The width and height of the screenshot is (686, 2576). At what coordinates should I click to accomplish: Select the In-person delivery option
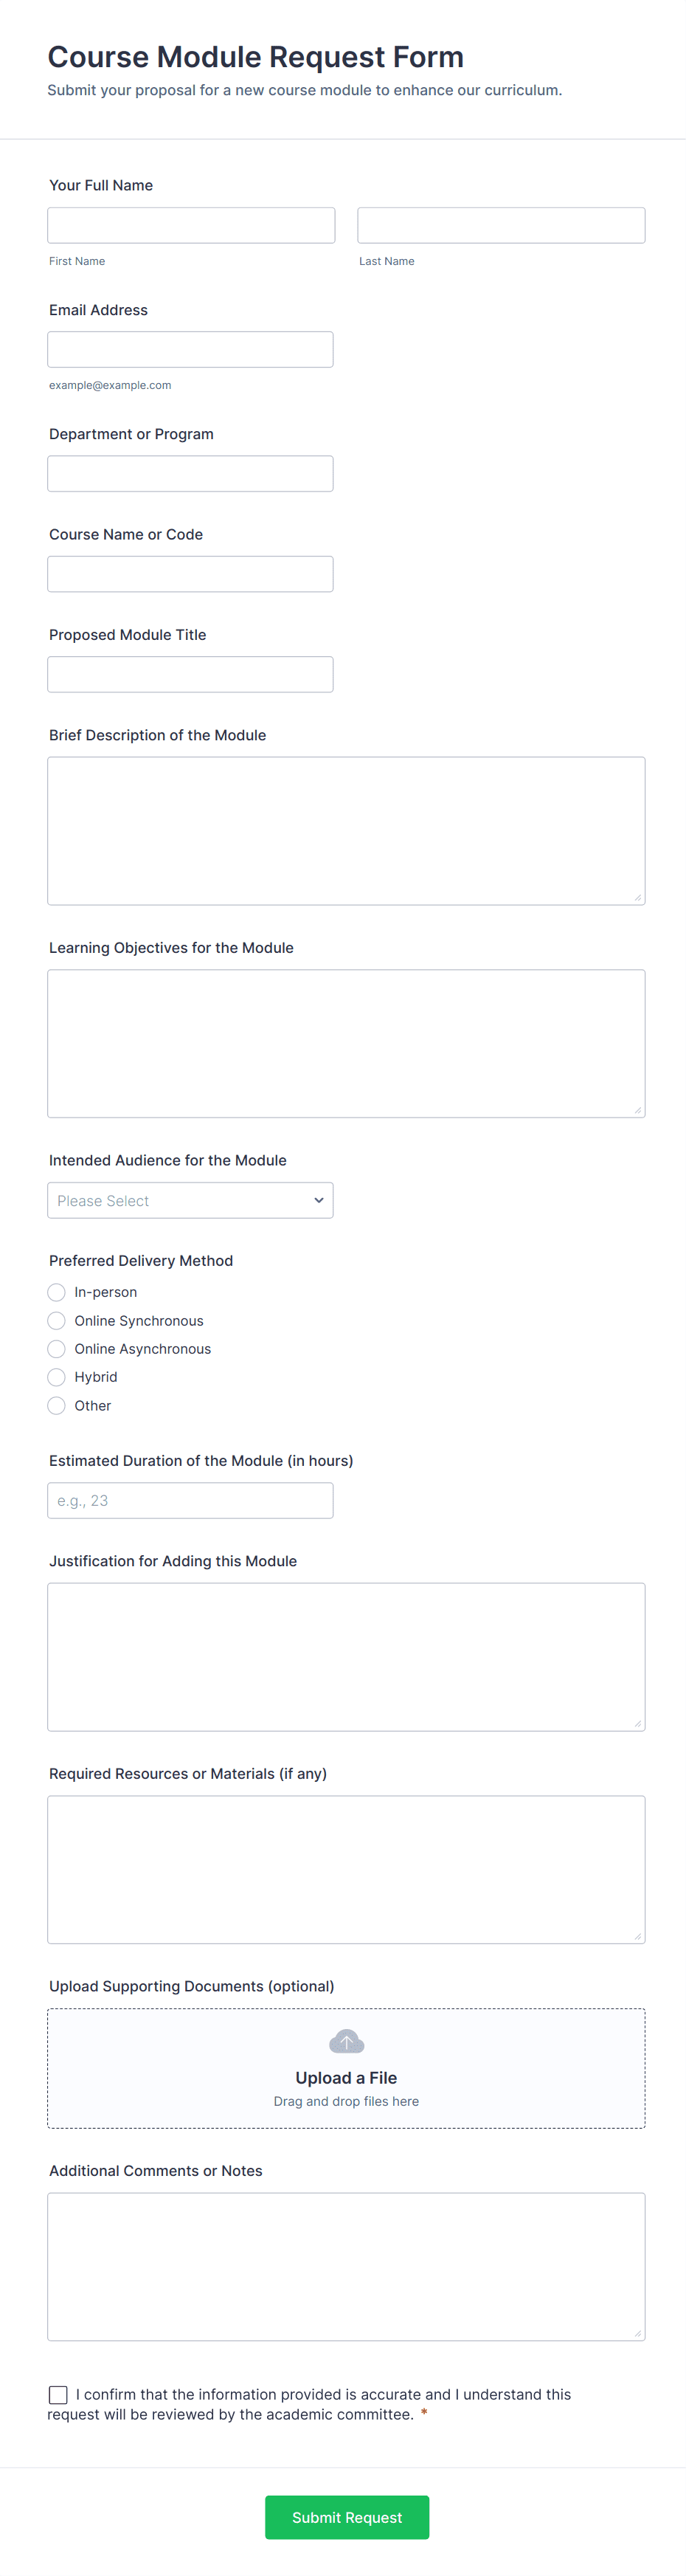click(x=57, y=1292)
